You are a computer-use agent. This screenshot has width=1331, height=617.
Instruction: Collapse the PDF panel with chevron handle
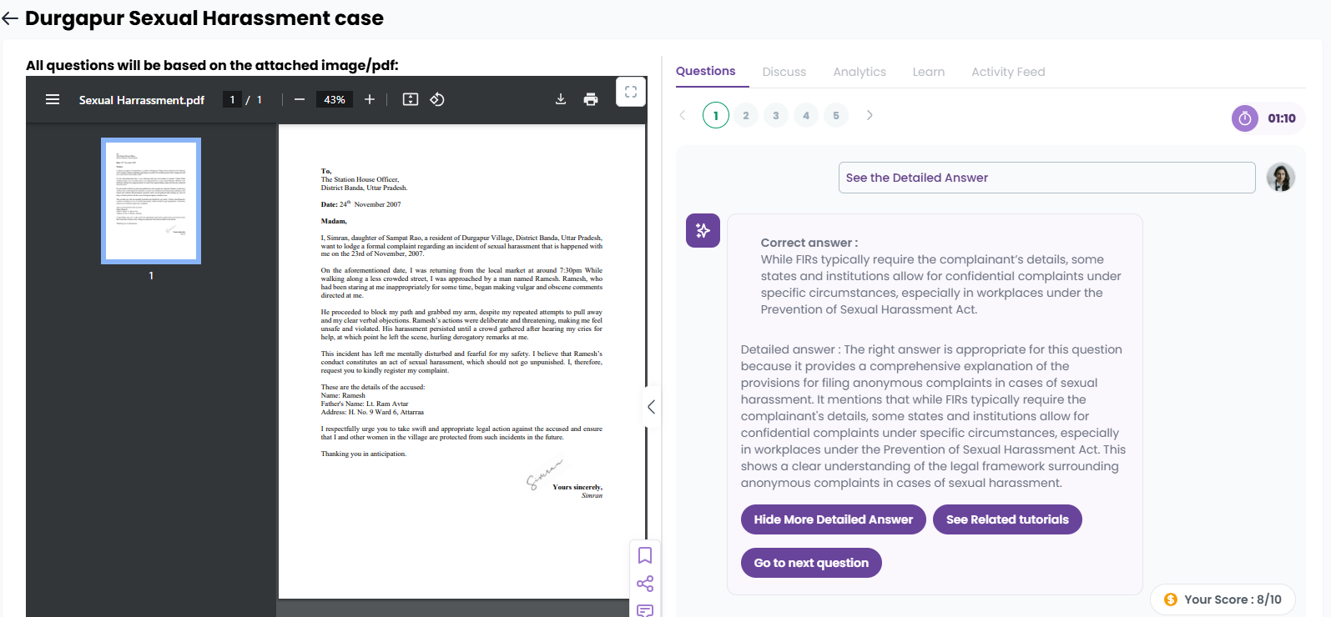pyautogui.click(x=651, y=407)
